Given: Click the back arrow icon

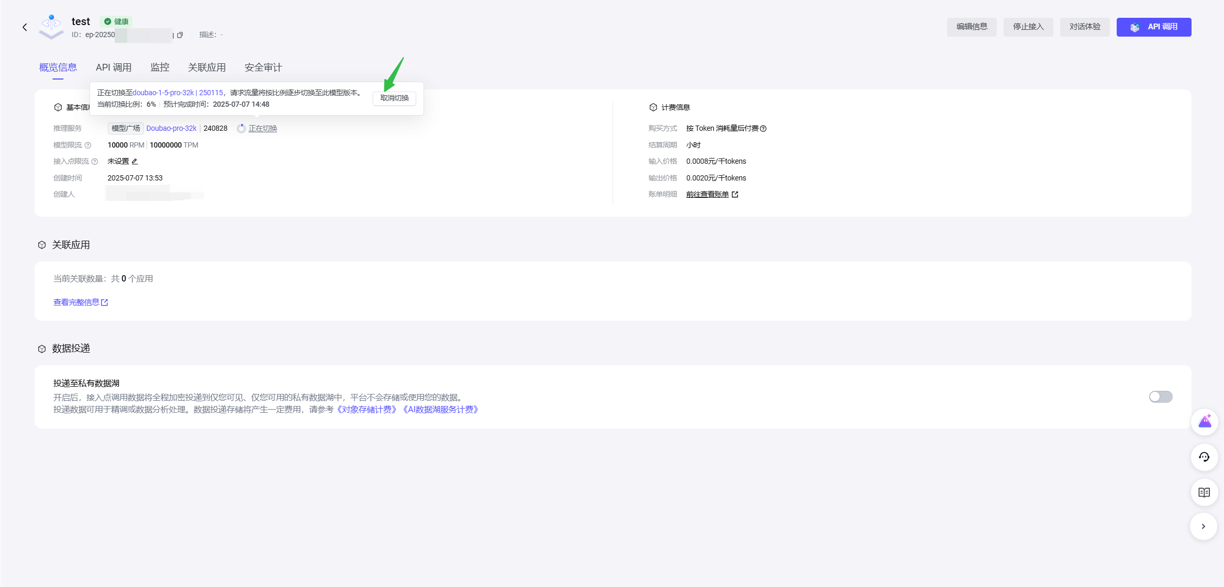Looking at the screenshot, I should tap(25, 27).
